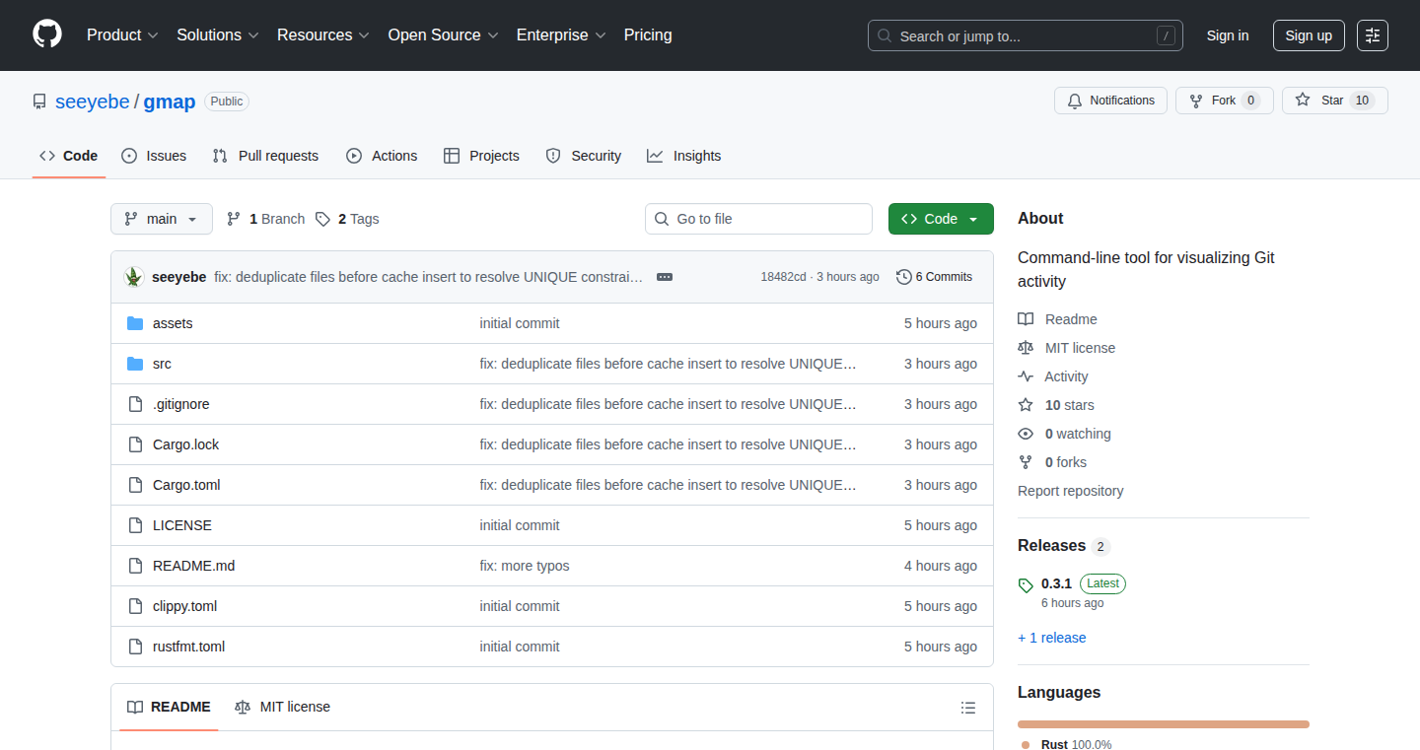1420x750 pixels.
Task: Click seeyebe's commit author avatar
Action: coord(134,277)
